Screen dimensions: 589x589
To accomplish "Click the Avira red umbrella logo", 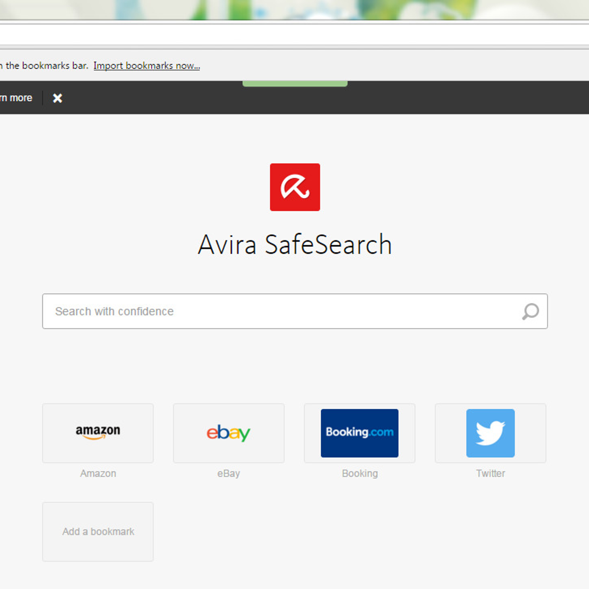I will 295,187.
